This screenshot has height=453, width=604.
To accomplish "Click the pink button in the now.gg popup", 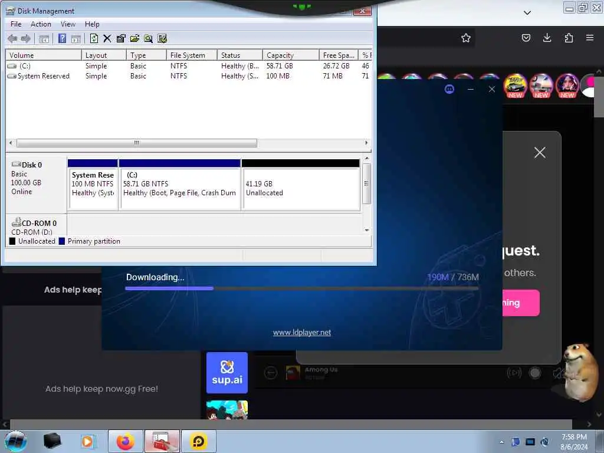I will 521,303.
